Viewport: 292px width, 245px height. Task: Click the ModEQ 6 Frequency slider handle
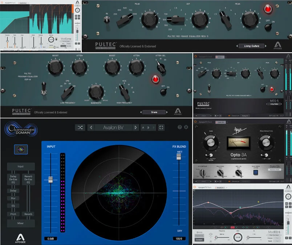pyautogui.click(x=216, y=237)
